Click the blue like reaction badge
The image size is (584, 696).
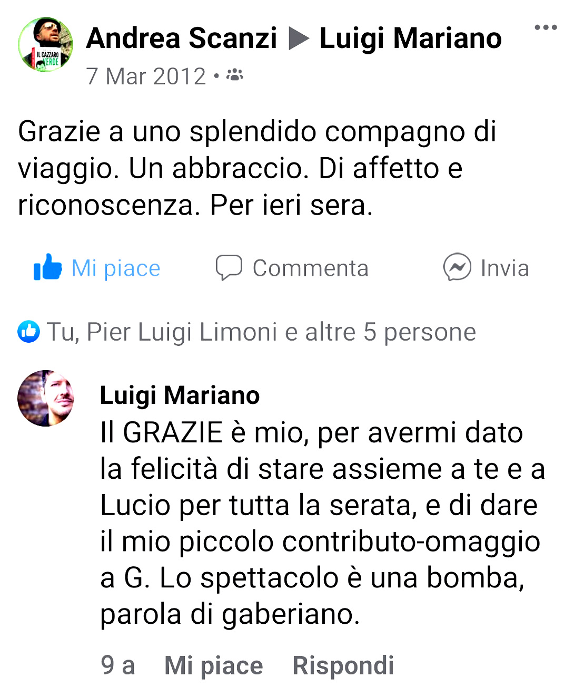click(28, 332)
